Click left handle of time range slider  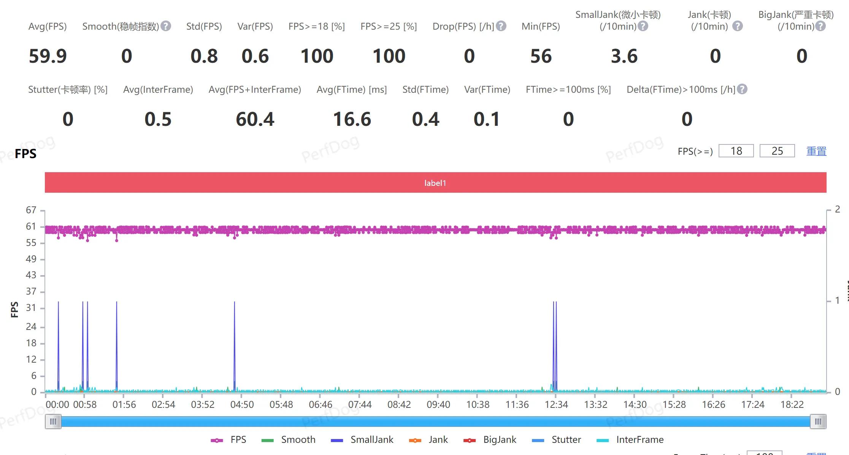tap(53, 422)
